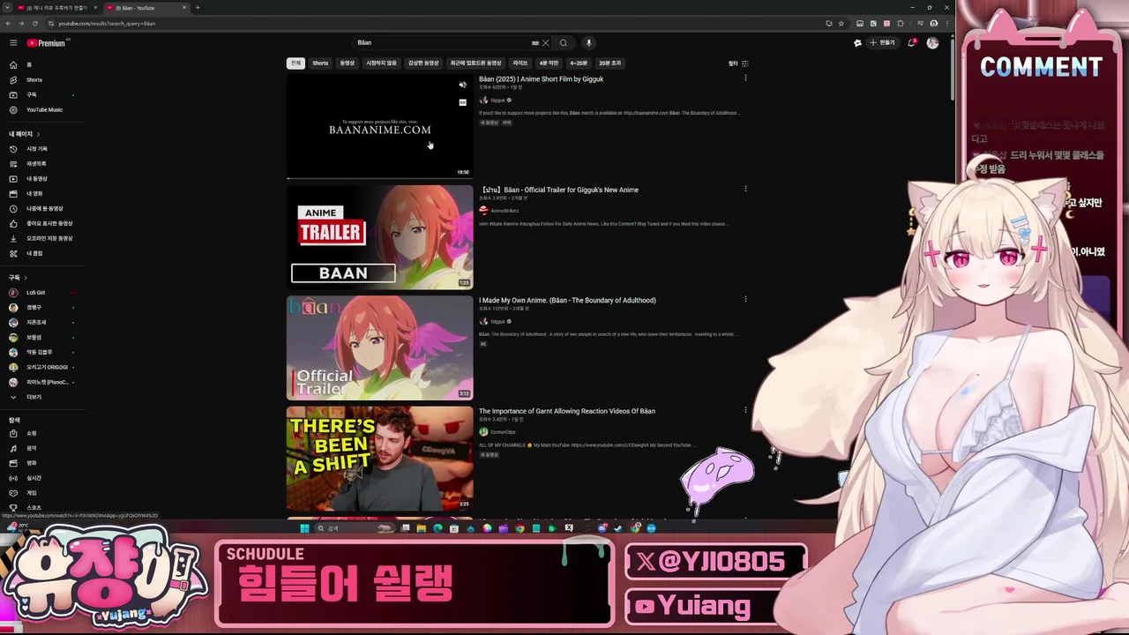This screenshot has height=635, width=1129.
Task: Expand the 구독 section heading
Action: pyautogui.click(x=18, y=278)
